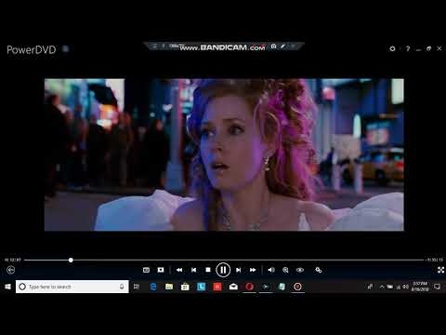Expand the hidden system tray icons
This screenshot has width=446, height=335.
click(x=382, y=287)
